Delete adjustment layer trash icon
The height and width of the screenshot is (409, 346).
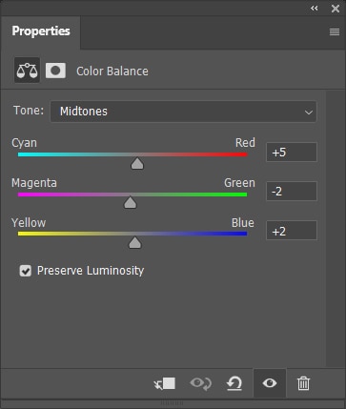click(303, 383)
